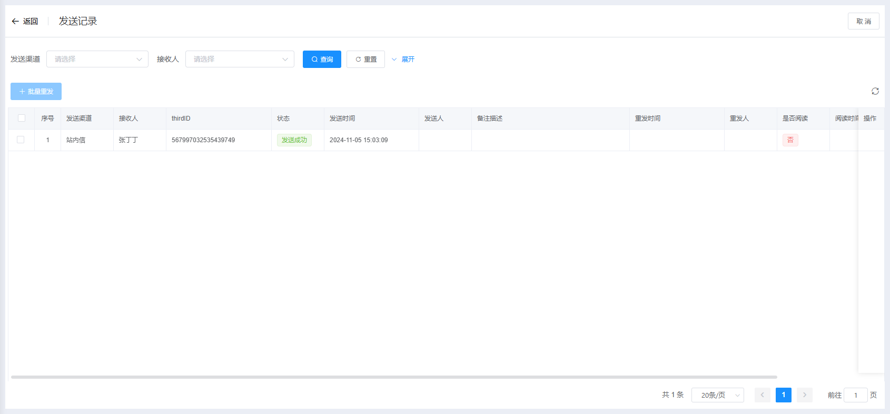Image resolution: width=890 pixels, height=414 pixels.
Task: Open the 20条/页 page size dropdown
Action: 717,395
